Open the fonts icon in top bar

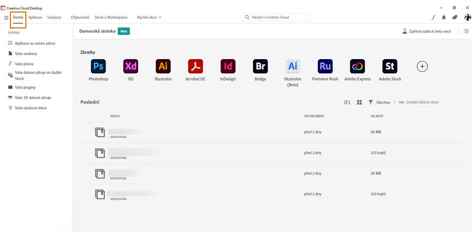[x=433, y=18]
